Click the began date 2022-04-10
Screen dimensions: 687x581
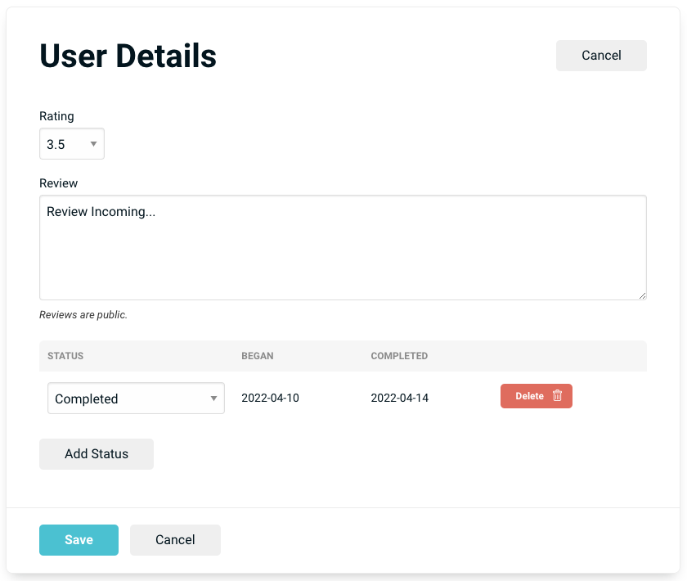click(x=270, y=399)
